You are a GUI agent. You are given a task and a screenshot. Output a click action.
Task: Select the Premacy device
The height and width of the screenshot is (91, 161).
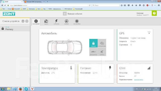click(x=15, y=28)
